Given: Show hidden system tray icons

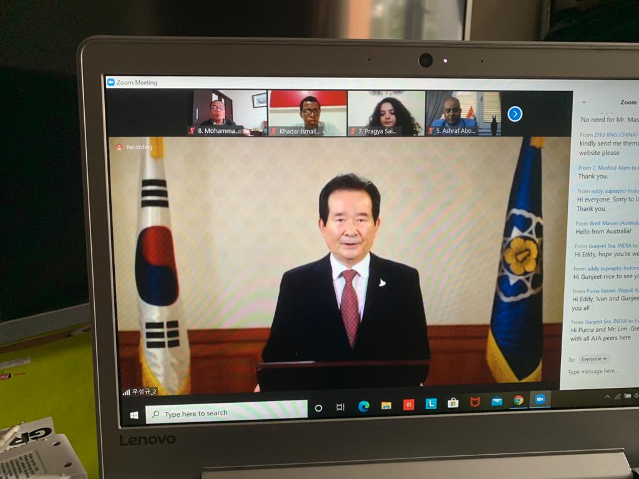Looking at the screenshot, I should click(x=607, y=397).
